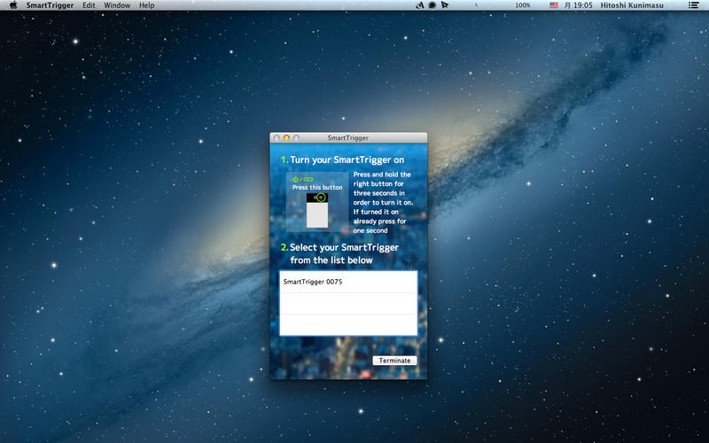
Task: Click the SmartTrigger window title bar
Action: [x=348, y=138]
